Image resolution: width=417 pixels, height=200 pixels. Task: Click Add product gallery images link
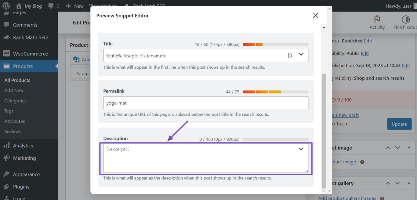pyautogui.click(x=347, y=198)
